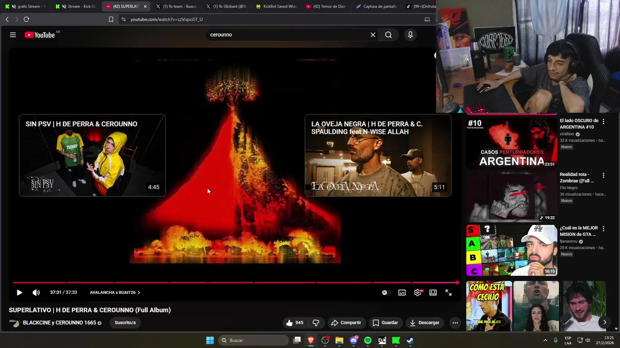Open the Windows Start menu
Image resolution: width=620 pixels, height=348 pixels.
pos(210,340)
